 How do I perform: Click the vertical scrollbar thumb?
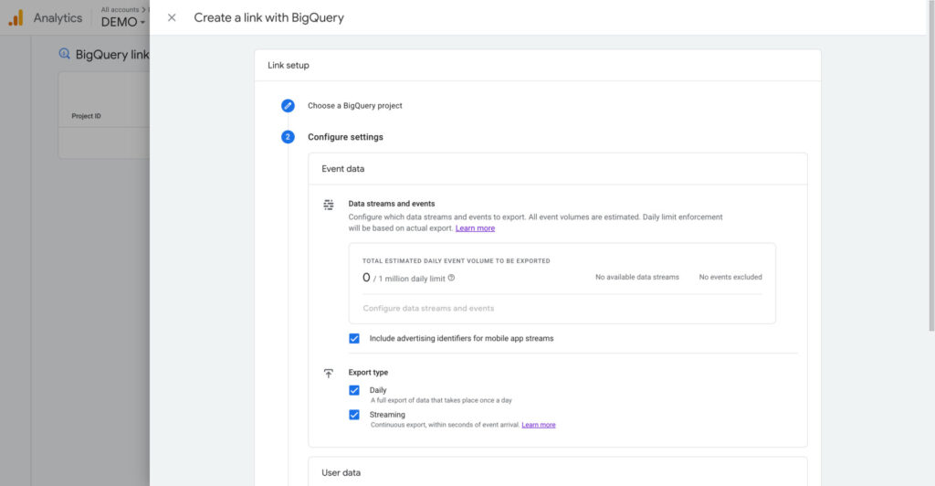coord(931,165)
